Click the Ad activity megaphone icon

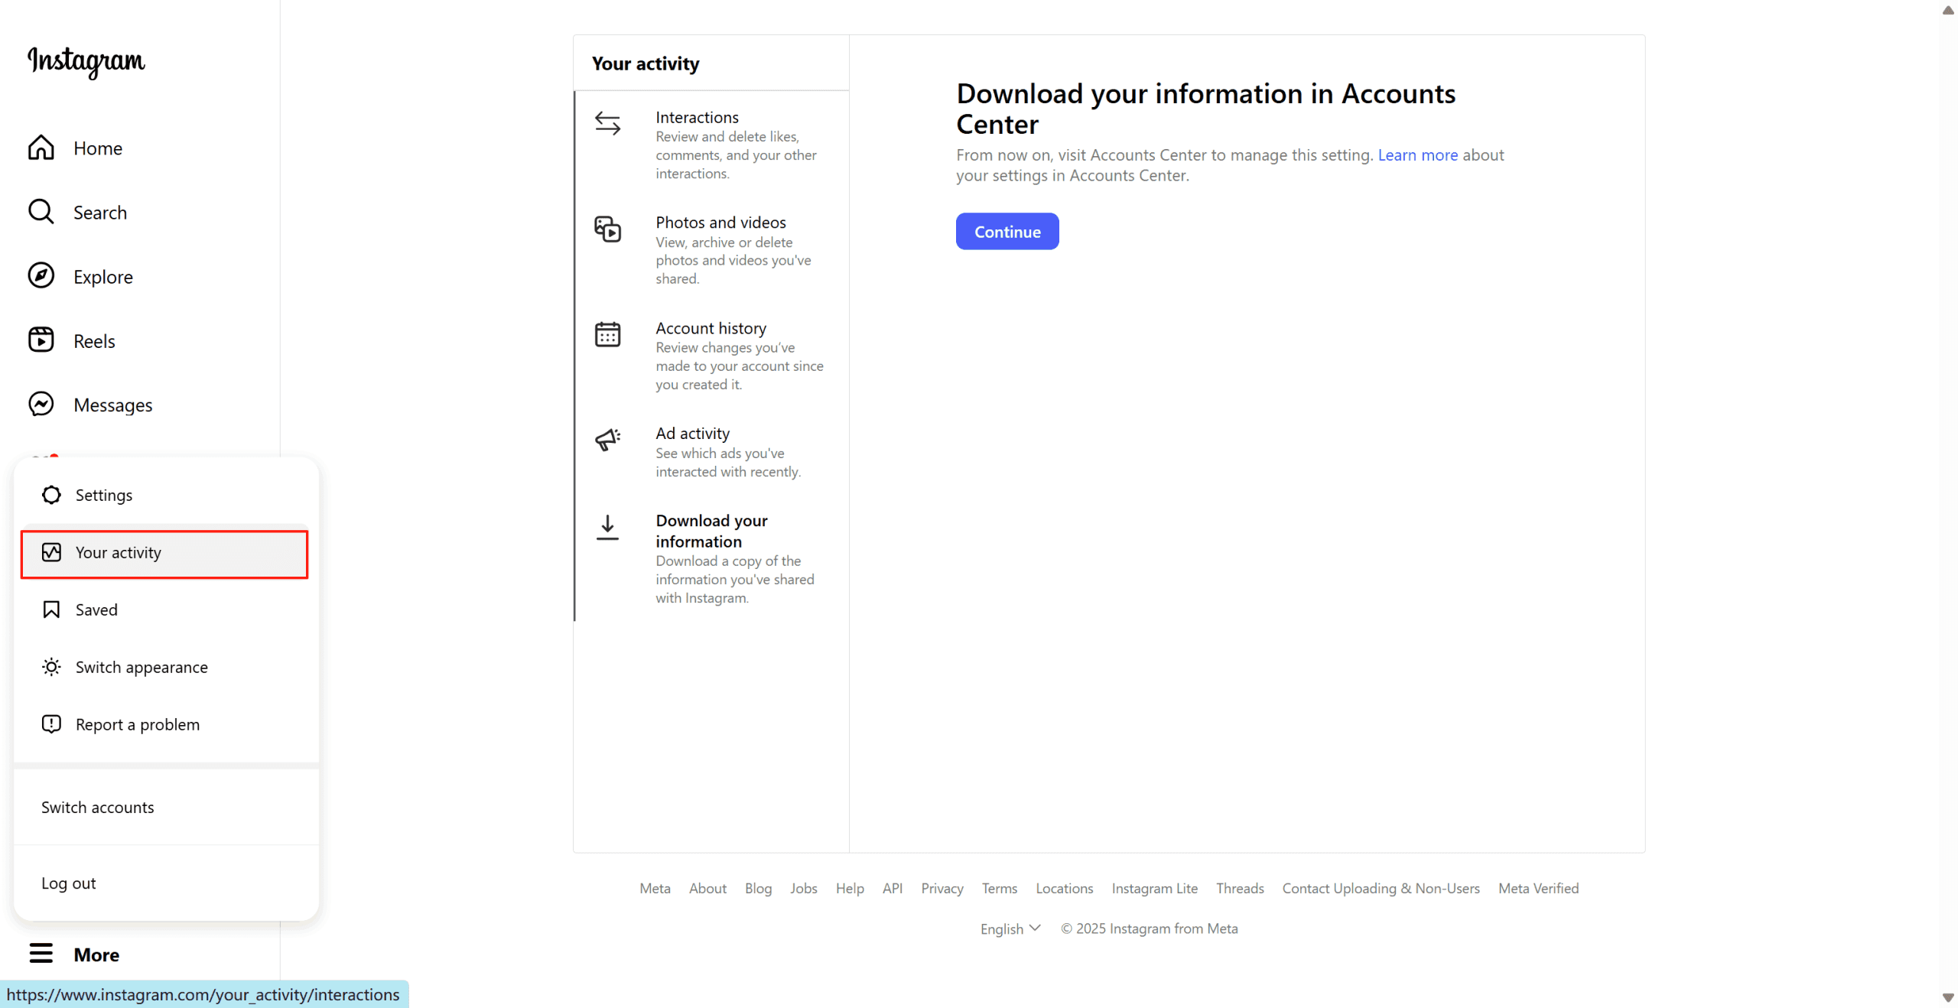pos(608,440)
